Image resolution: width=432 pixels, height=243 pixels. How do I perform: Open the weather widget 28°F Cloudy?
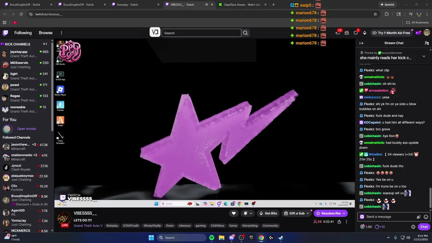tap(12, 238)
